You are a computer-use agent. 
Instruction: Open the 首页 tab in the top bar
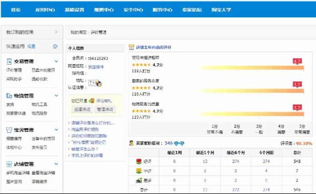click(16, 9)
